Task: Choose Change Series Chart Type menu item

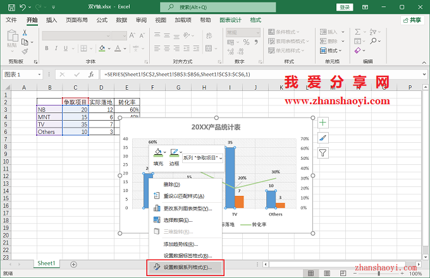Action: coord(185,208)
